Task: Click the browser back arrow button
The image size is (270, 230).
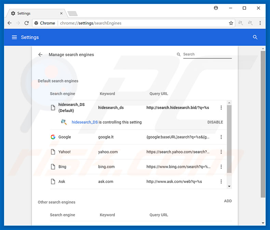Action: [10, 23]
